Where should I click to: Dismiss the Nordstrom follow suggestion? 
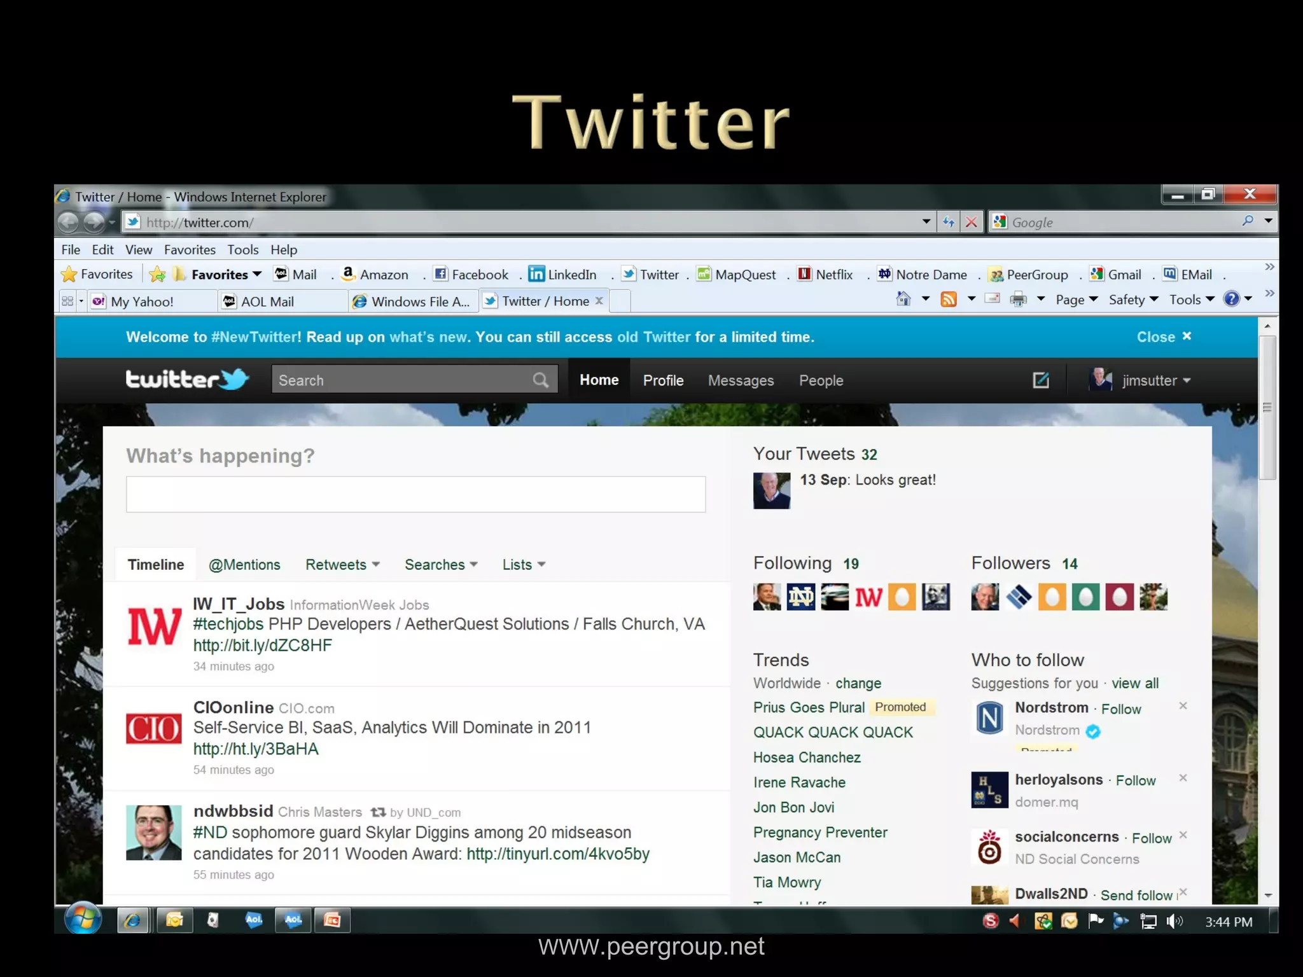(x=1183, y=705)
